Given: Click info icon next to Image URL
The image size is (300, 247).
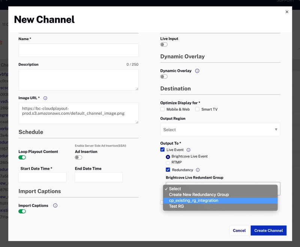Looking at the screenshot, I should point(45,98).
